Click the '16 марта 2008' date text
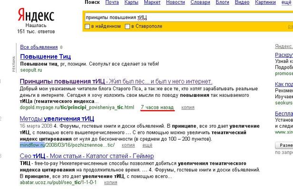 pos(36,126)
